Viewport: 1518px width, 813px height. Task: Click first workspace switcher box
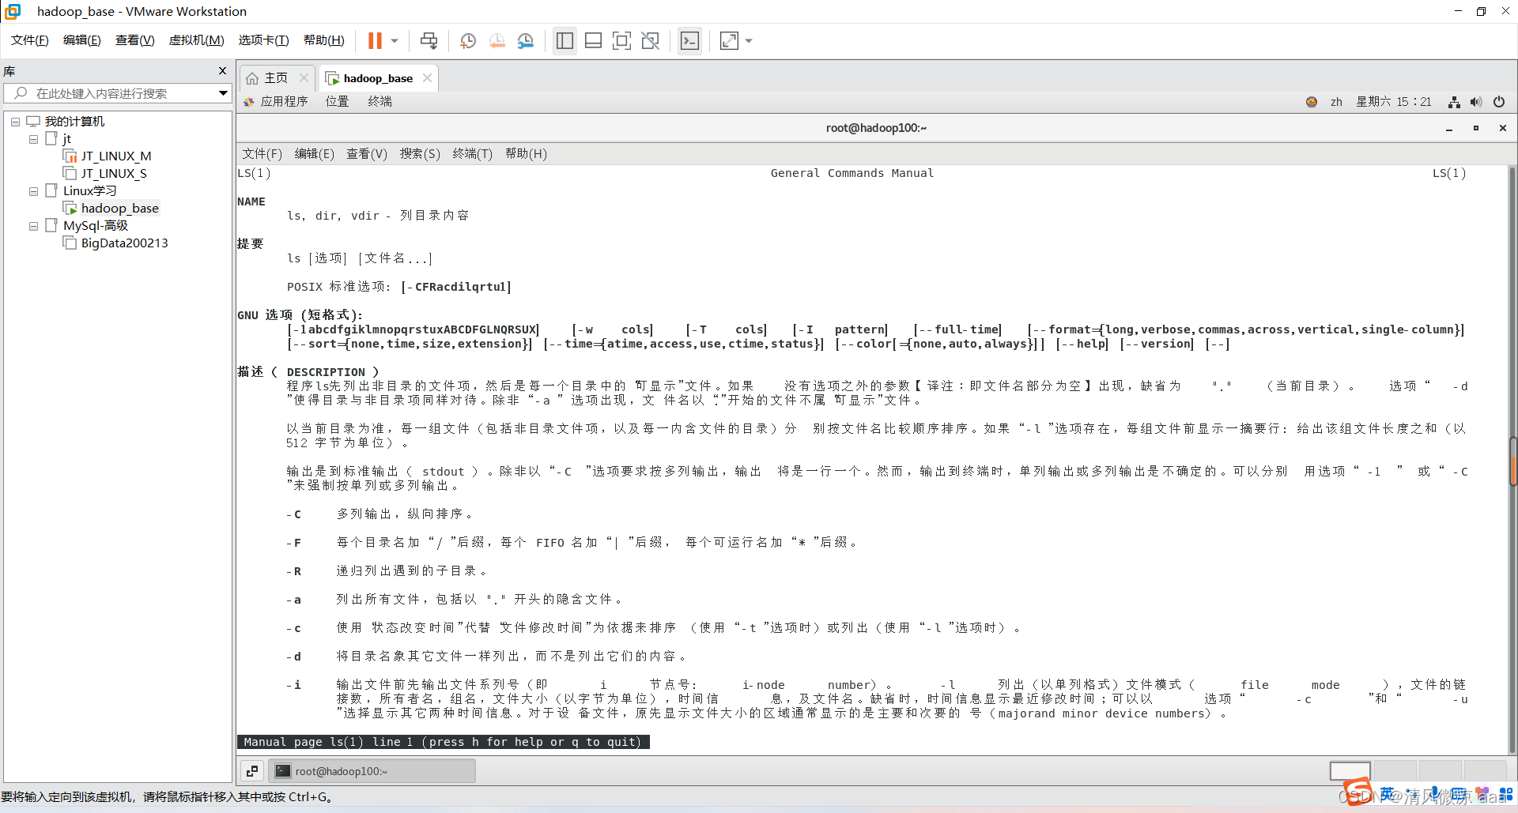click(1350, 771)
